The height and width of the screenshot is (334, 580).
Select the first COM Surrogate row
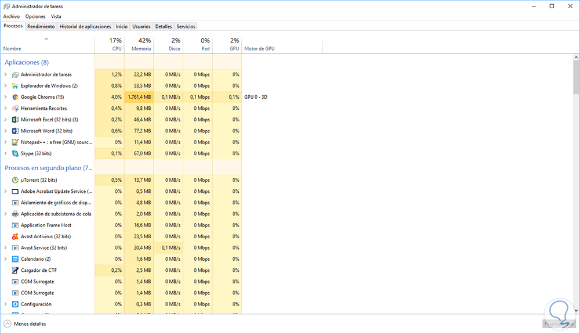(121, 282)
